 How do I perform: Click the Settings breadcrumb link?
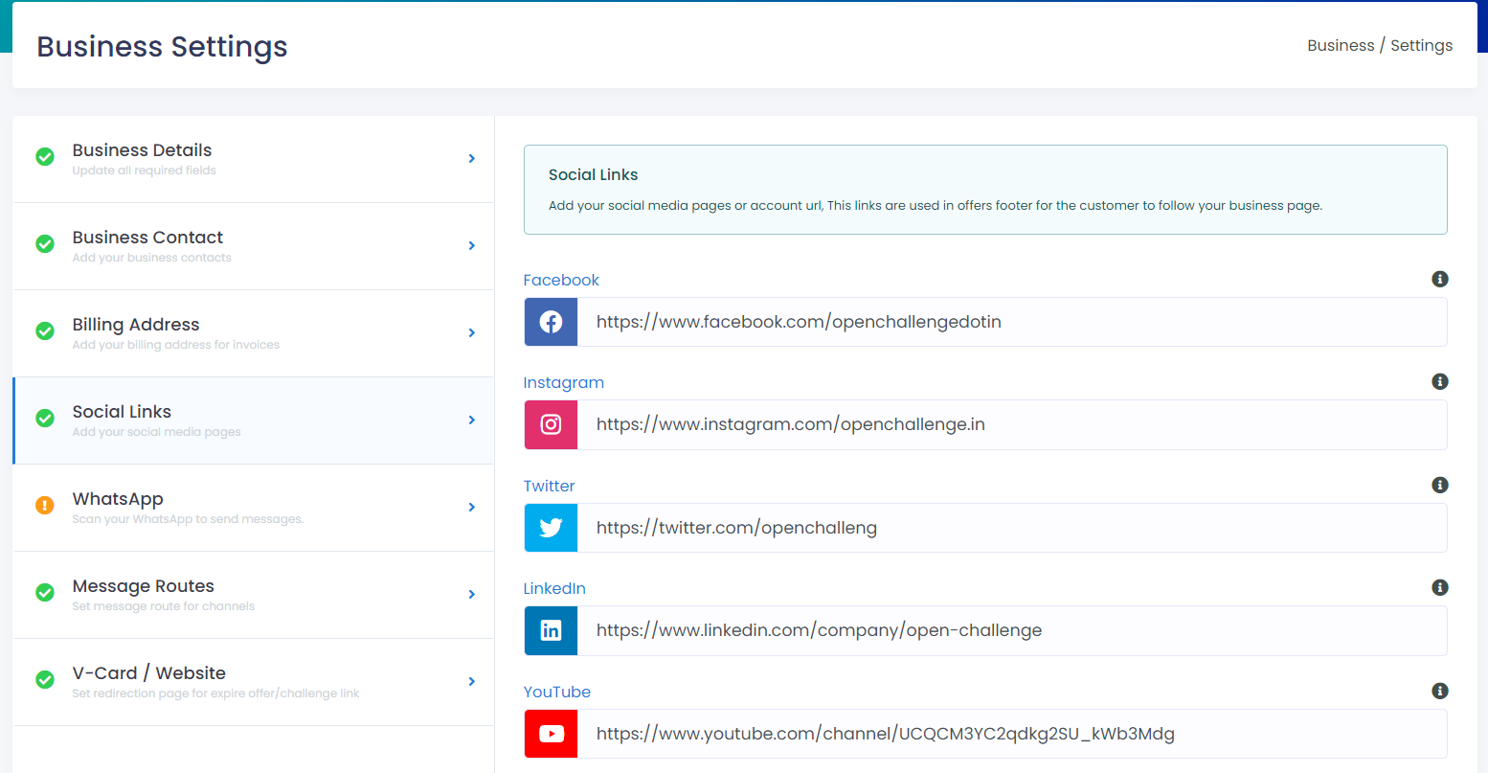pyautogui.click(x=1421, y=45)
